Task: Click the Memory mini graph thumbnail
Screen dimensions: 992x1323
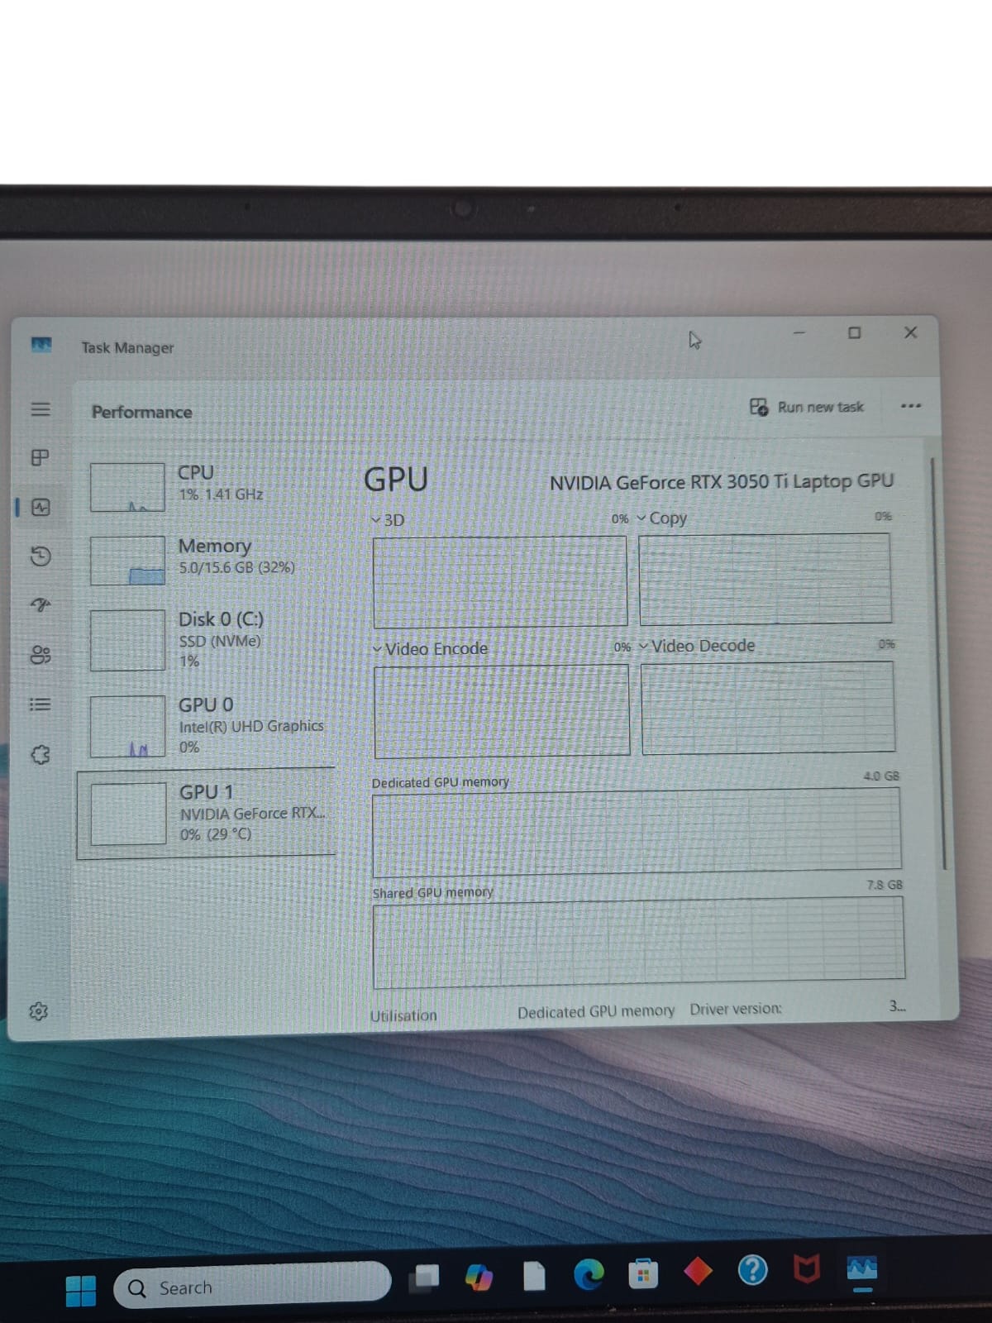Action: pos(127,561)
